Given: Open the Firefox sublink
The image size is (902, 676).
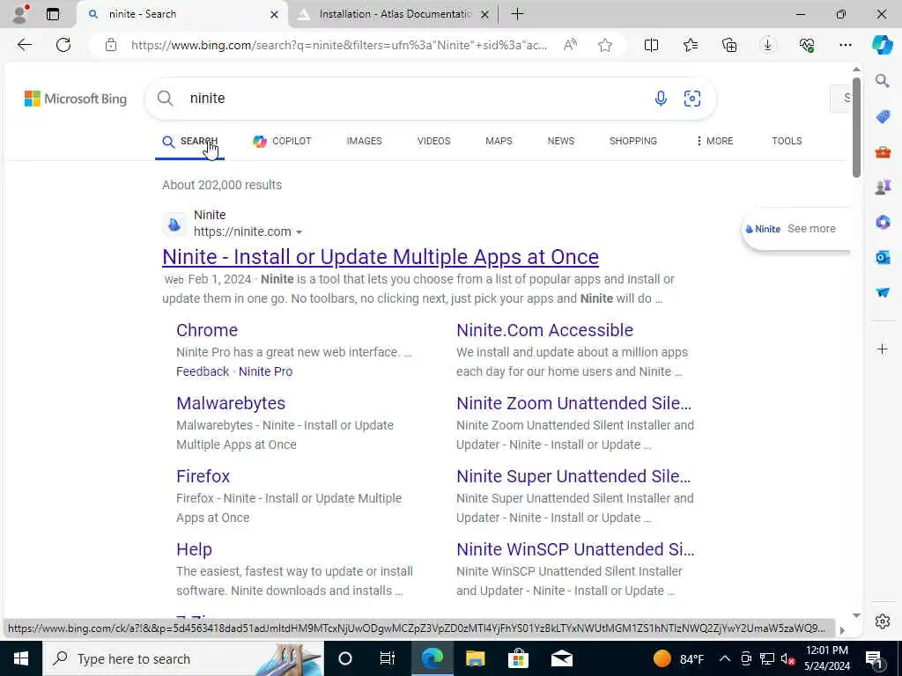Looking at the screenshot, I should point(203,476).
